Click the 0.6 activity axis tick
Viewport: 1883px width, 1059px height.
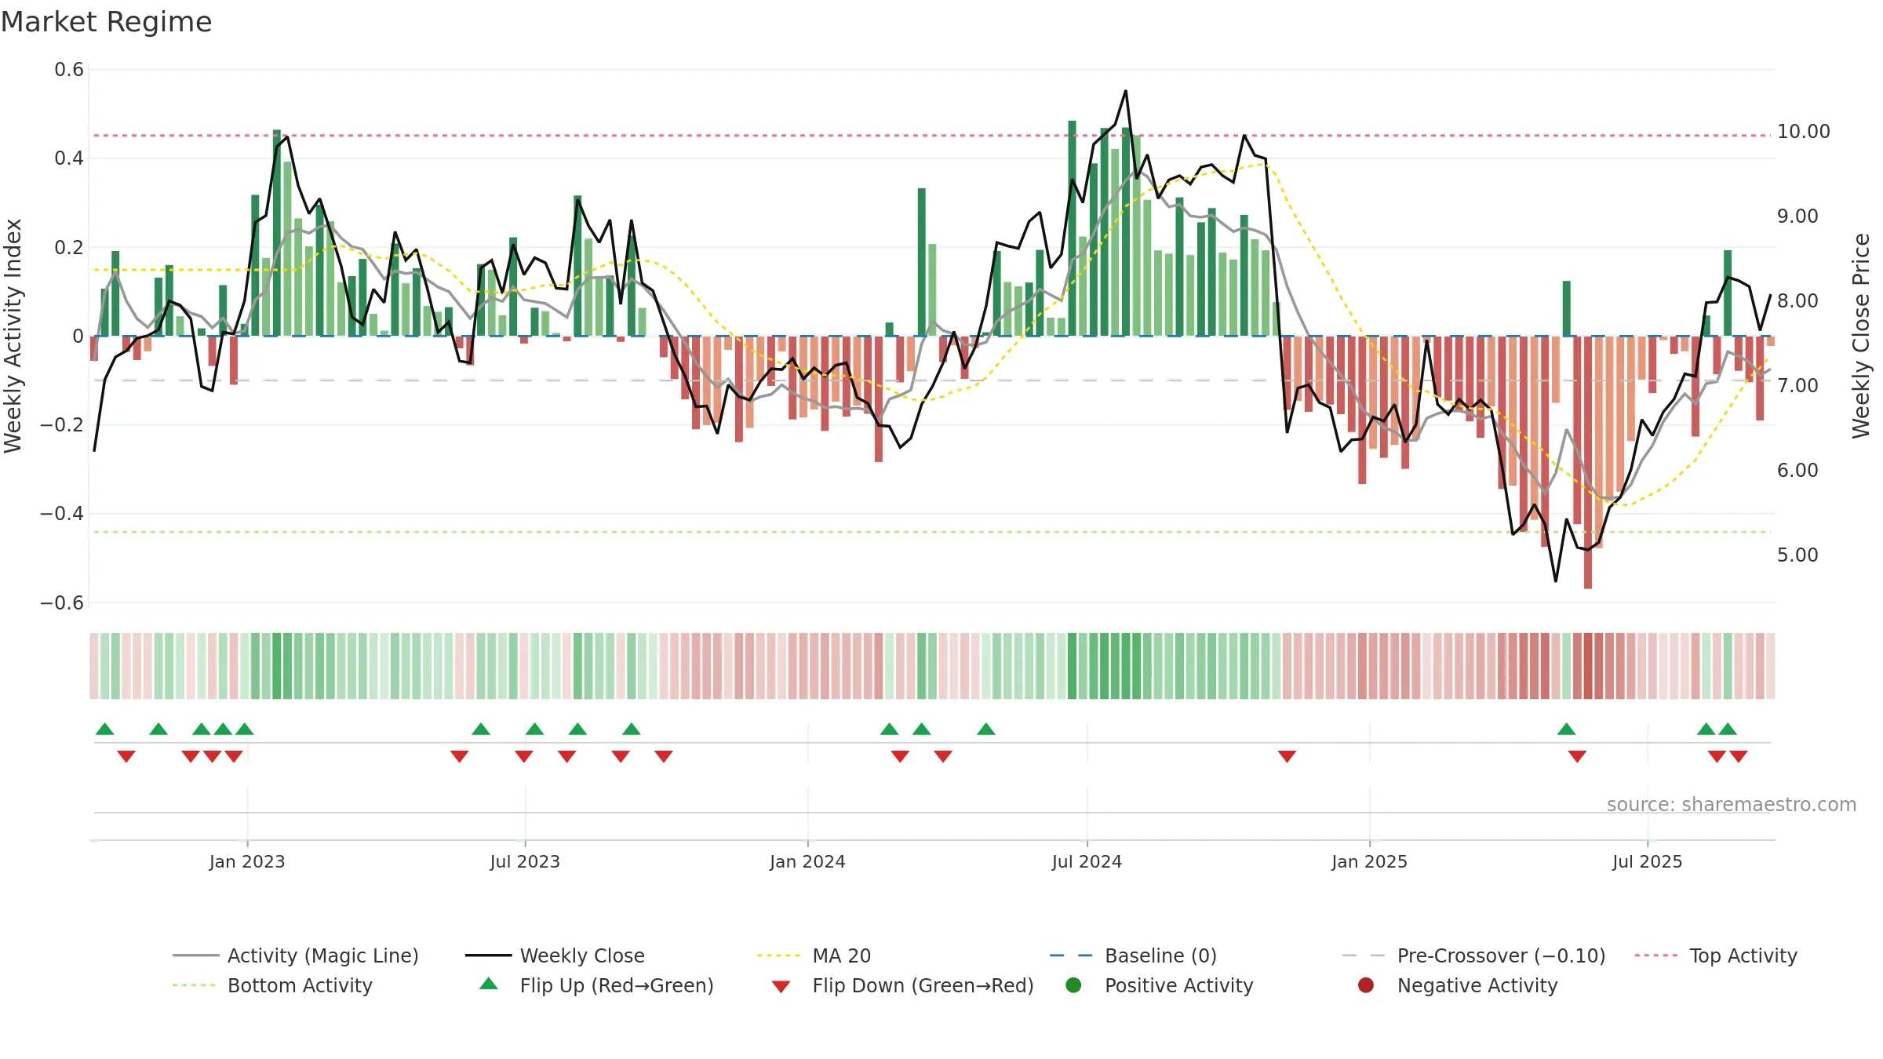tap(69, 70)
